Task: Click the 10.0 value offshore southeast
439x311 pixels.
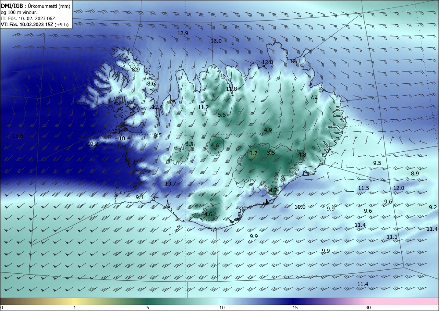Action: point(300,207)
